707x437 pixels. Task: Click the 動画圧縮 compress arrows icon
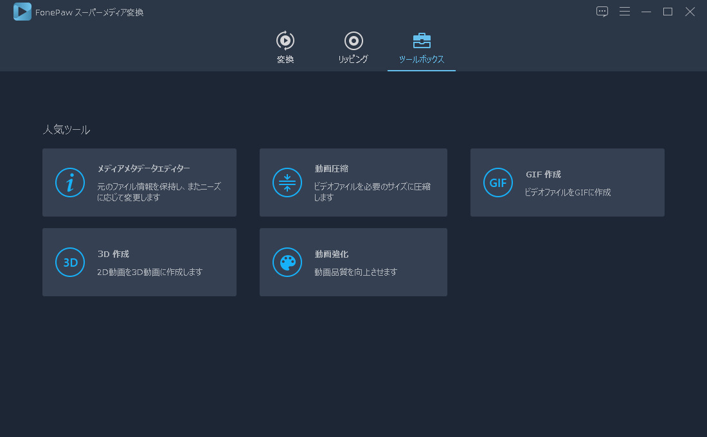pos(287,183)
